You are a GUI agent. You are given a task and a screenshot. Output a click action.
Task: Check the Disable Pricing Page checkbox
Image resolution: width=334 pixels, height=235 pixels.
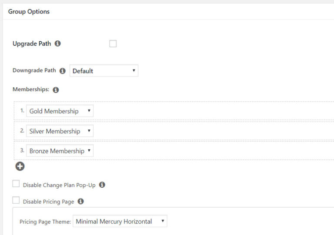(x=16, y=201)
